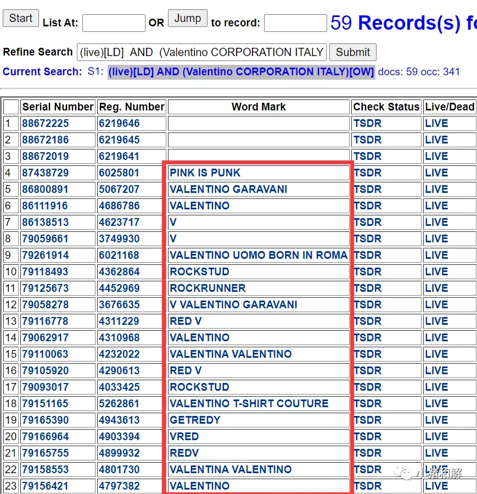The image size is (477, 494).
Task: Submit the refined search
Action: 353,52
